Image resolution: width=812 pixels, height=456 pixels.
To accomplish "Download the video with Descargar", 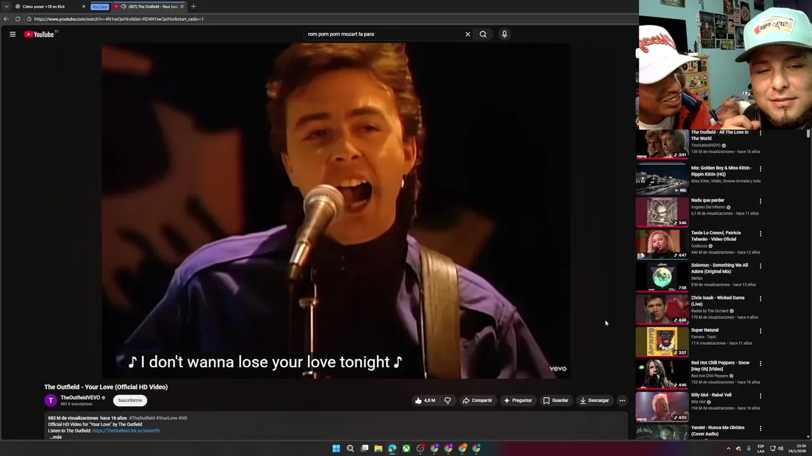I will 594,400.
